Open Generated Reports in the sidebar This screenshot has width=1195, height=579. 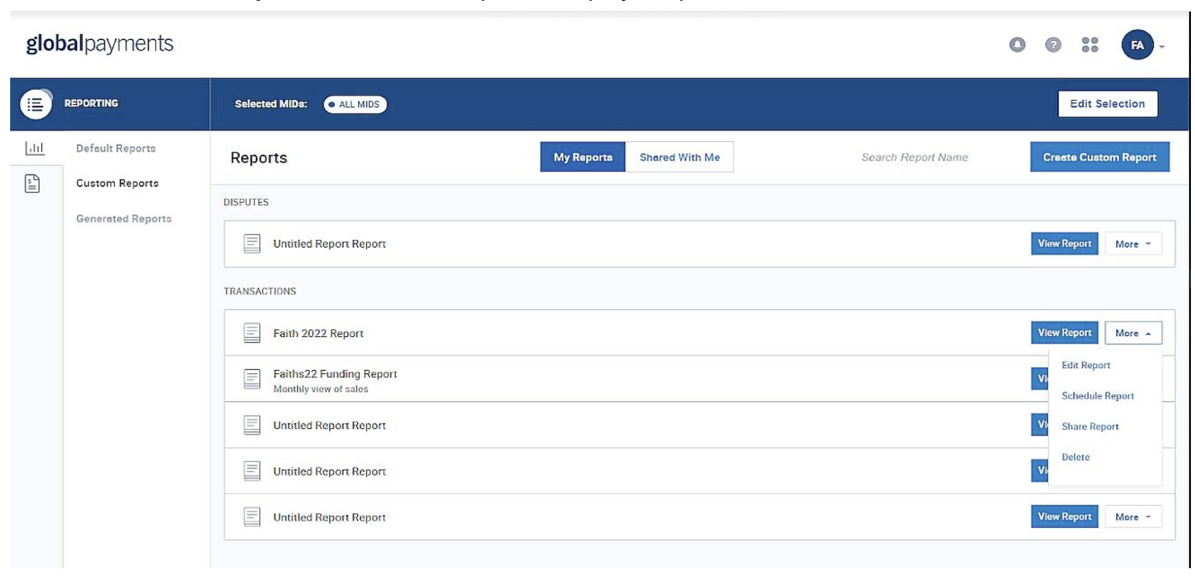point(124,218)
